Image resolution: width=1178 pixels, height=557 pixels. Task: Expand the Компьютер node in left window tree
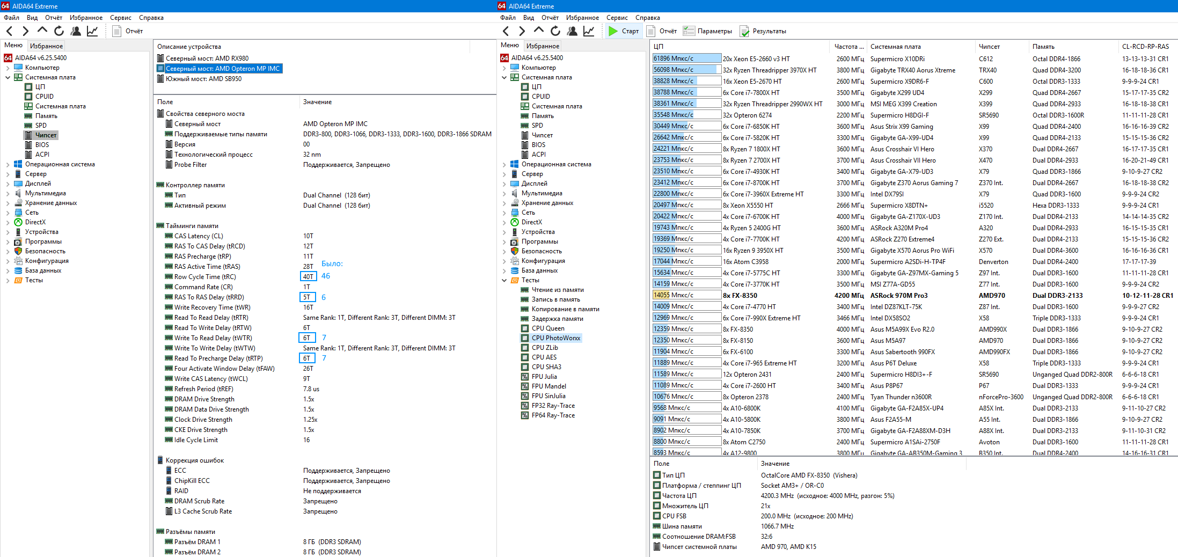[x=8, y=68]
